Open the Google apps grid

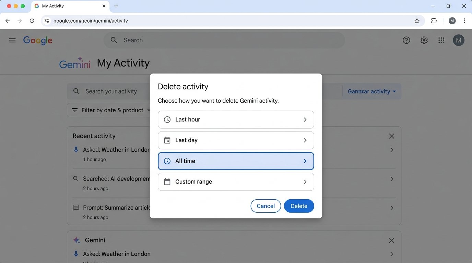[x=441, y=40]
